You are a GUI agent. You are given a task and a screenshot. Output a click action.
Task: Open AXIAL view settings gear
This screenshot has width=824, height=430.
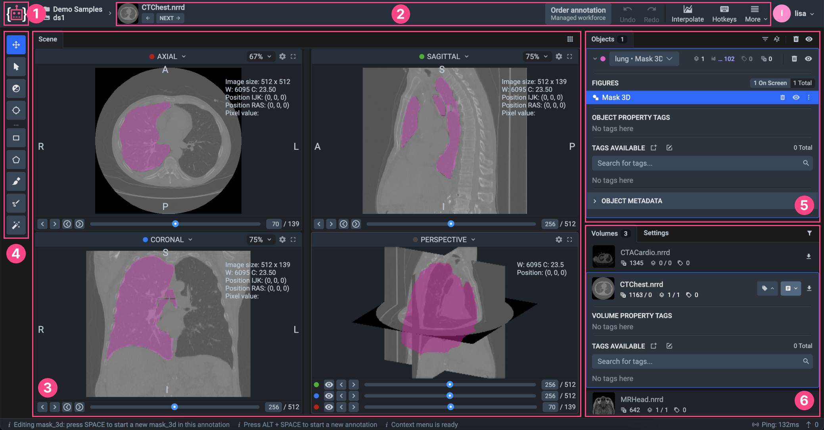282,57
